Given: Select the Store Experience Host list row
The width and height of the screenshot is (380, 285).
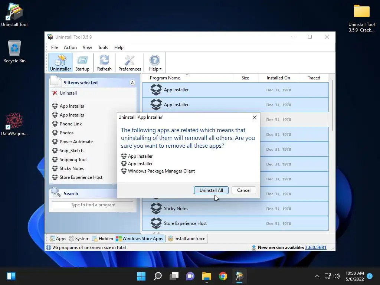Looking at the screenshot, I should pyautogui.click(x=235, y=223).
